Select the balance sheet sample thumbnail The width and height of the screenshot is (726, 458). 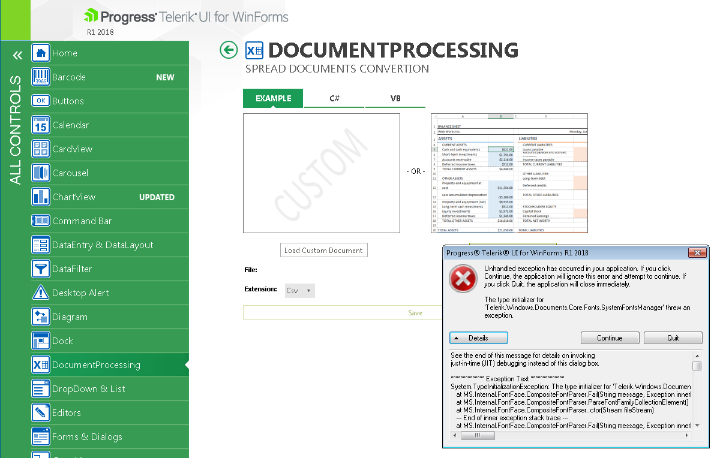[509, 173]
